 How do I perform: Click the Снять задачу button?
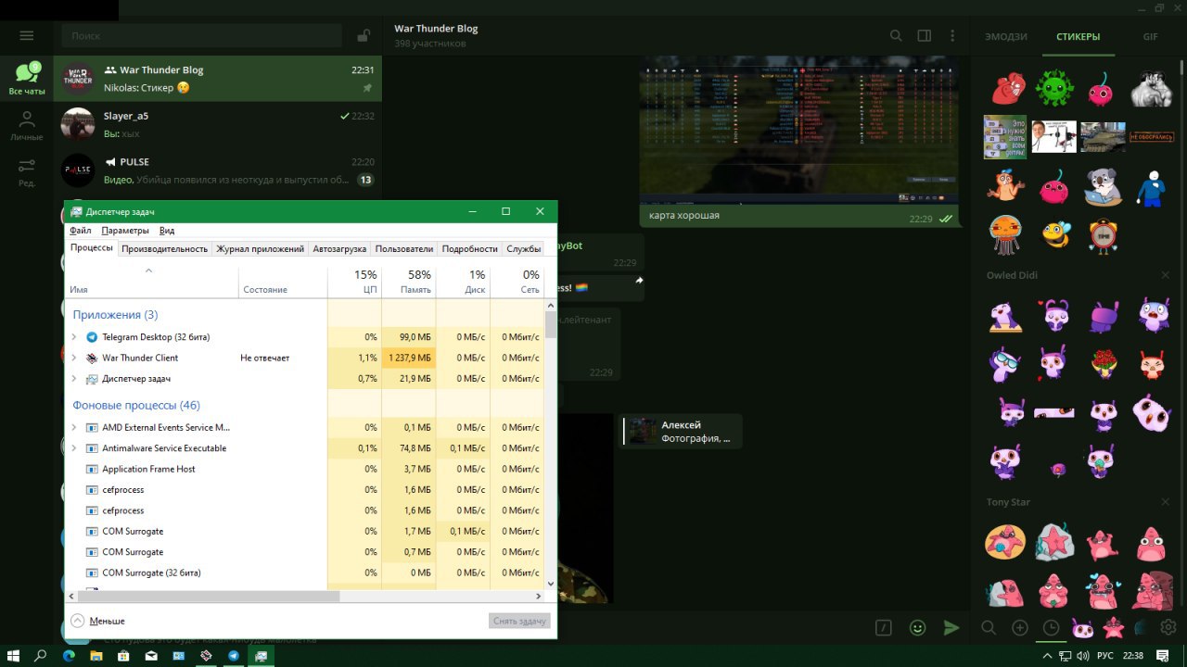(x=519, y=621)
